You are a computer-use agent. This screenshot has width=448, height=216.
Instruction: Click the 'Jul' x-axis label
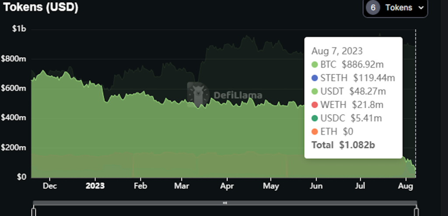pyautogui.click(x=360, y=186)
